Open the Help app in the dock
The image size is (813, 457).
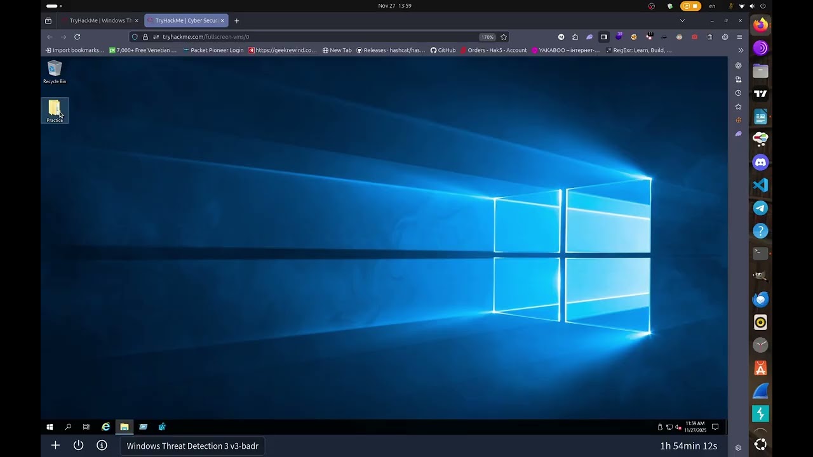click(x=760, y=231)
